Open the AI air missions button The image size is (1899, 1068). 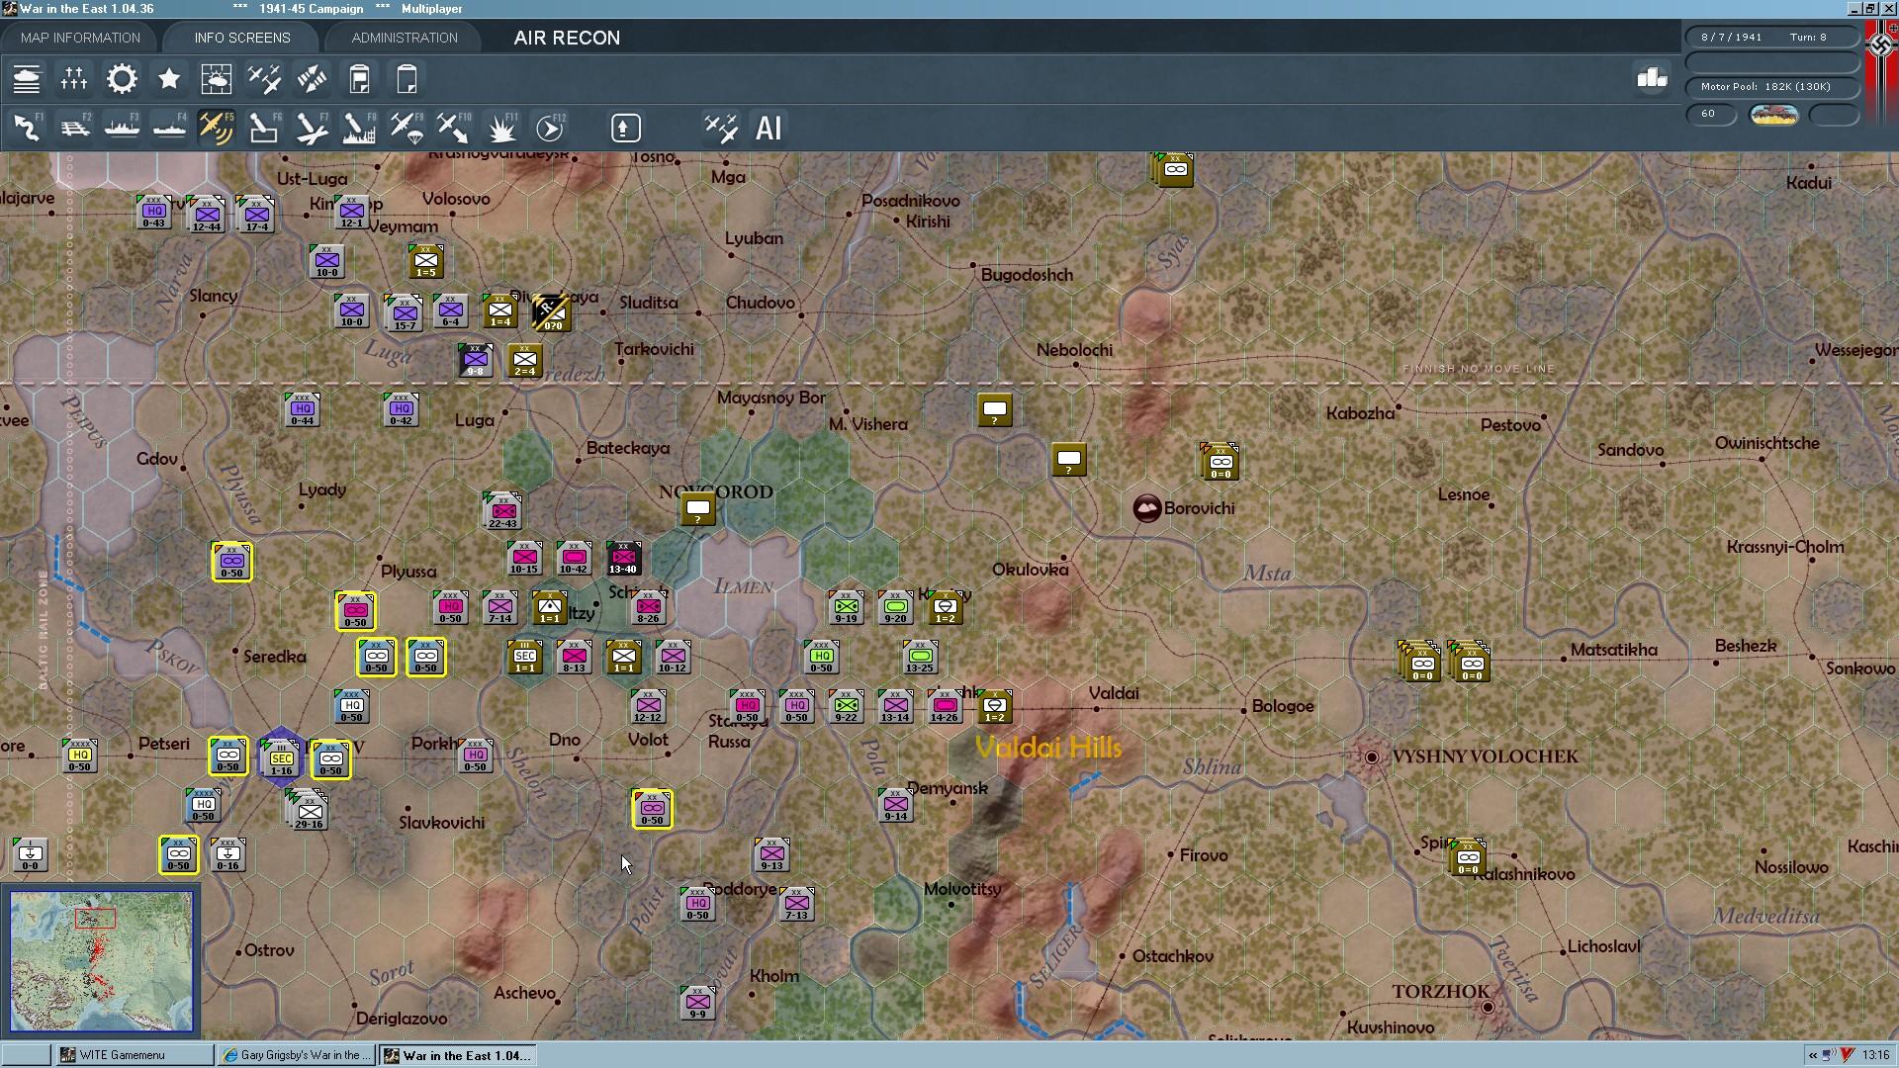point(769,129)
